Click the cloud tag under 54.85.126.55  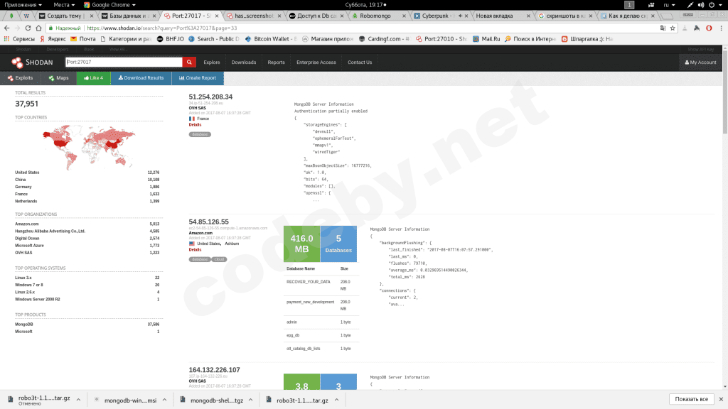219,259
